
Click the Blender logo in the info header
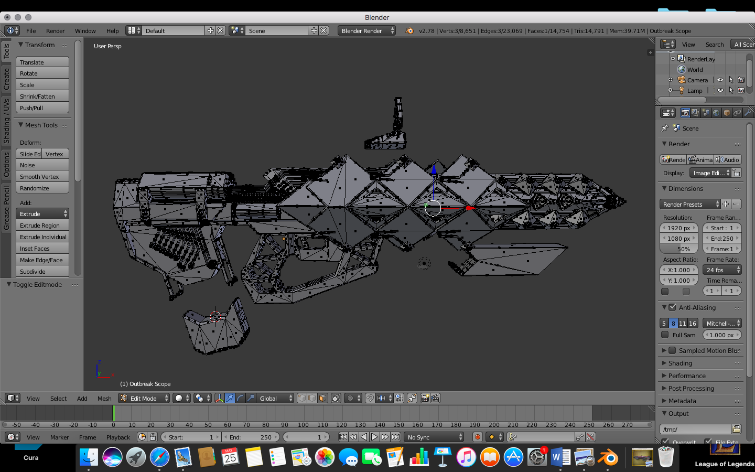(x=409, y=30)
